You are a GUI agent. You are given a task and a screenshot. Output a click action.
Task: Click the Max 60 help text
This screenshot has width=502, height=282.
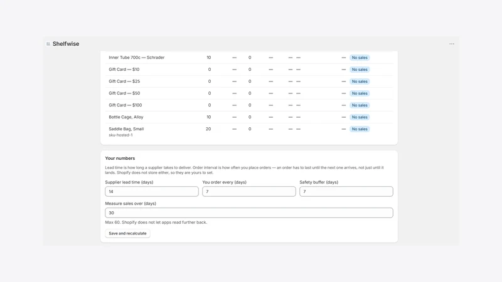(x=156, y=222)
